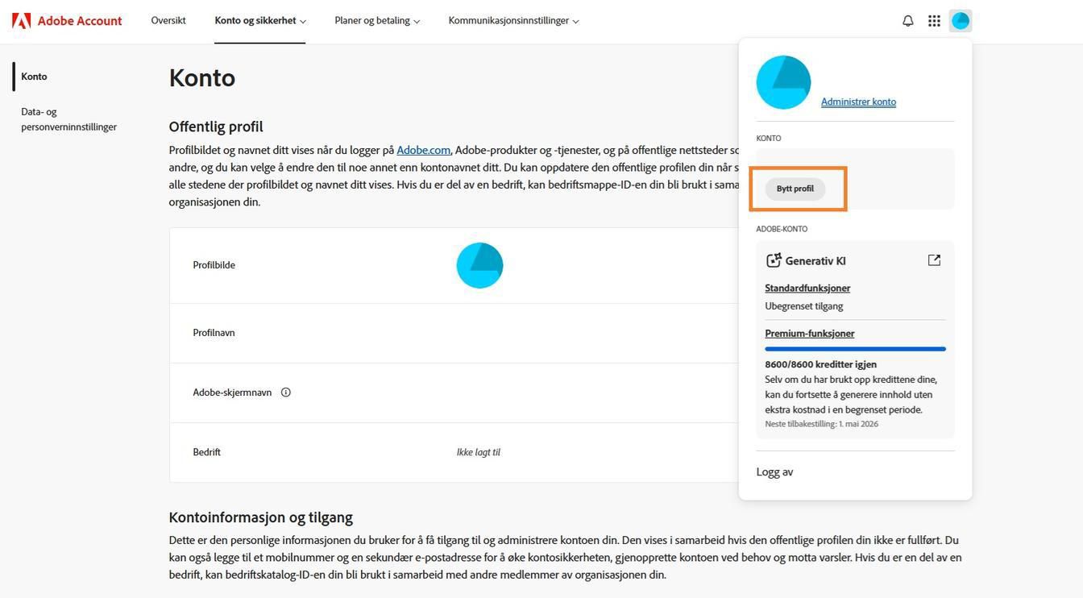
Task: Click the info icon beside Adobe-skjermnavn
Action: [x=286, y=392]
